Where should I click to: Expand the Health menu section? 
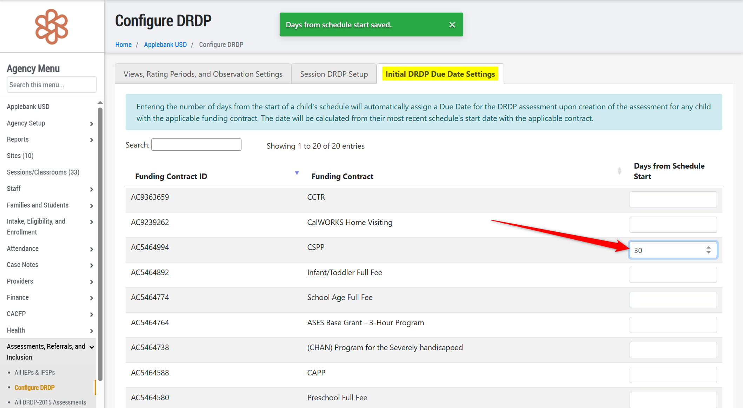pos(91,331)
